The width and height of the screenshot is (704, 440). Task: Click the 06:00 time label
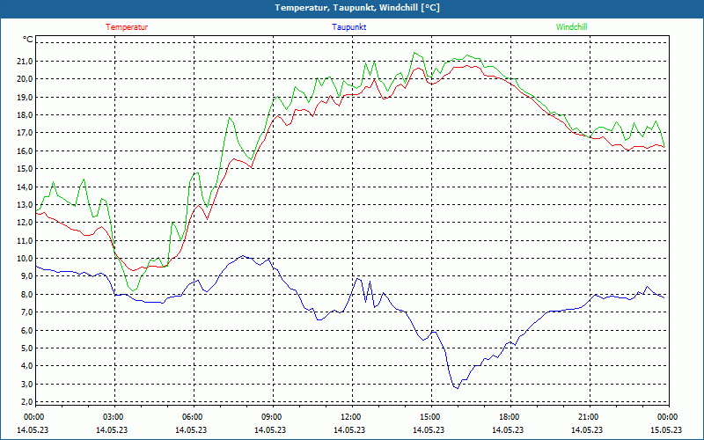point(194,417)
